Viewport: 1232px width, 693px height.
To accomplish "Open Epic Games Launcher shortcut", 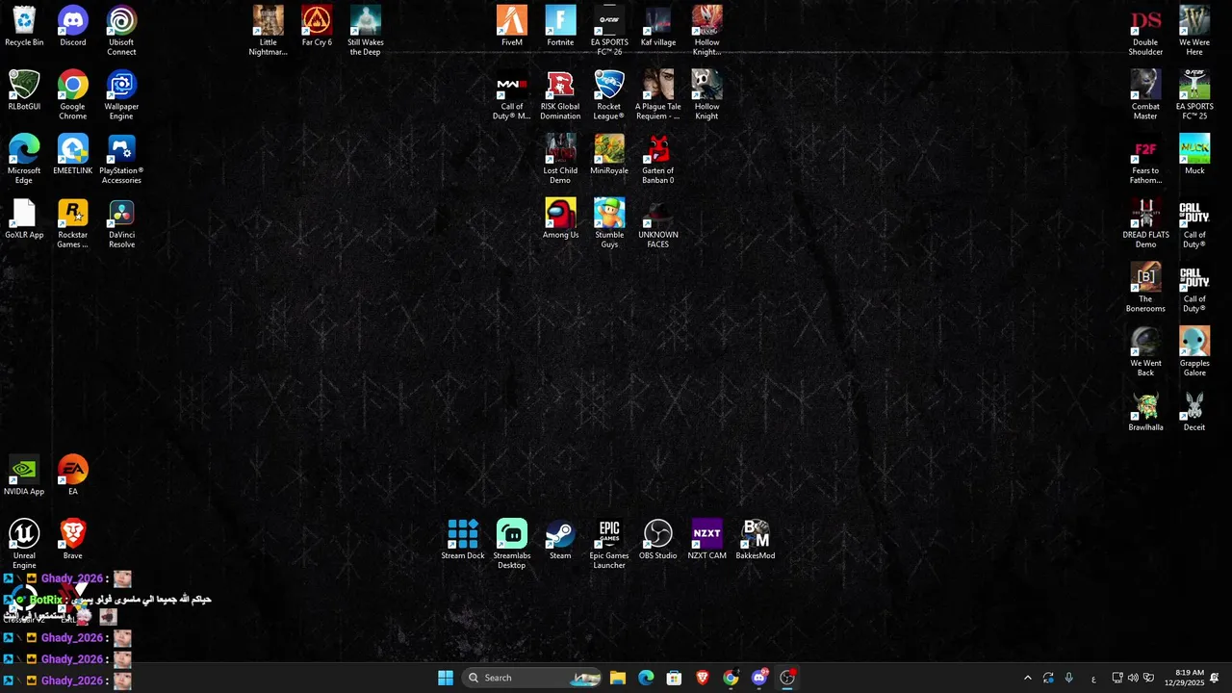I will tap(609, 544).
